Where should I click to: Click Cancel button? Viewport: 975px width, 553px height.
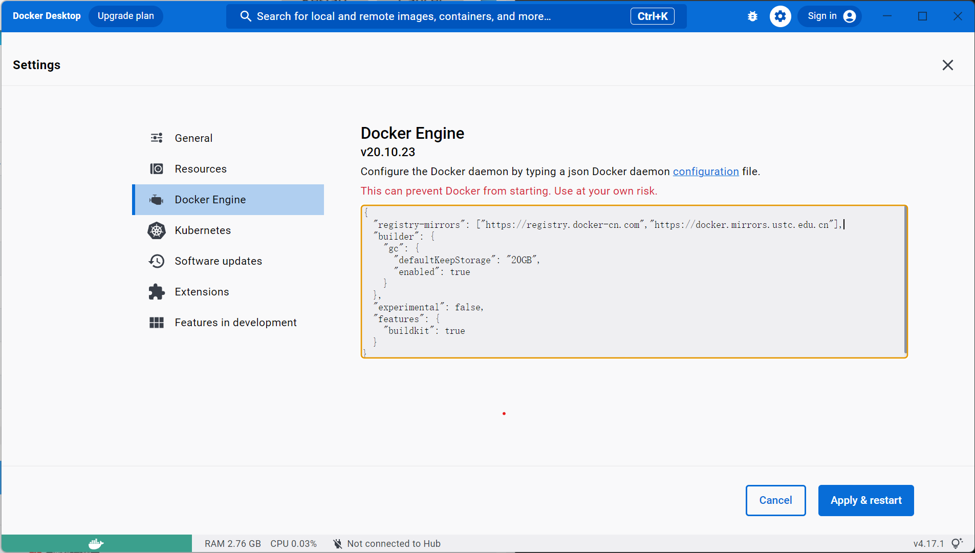775,500
